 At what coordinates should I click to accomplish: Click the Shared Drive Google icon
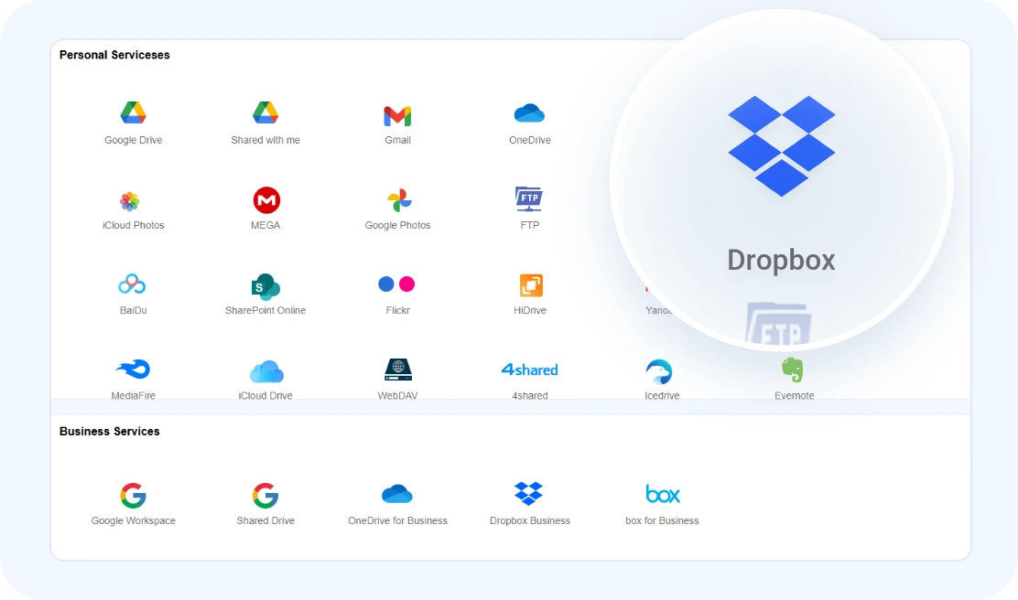click(x=265, y=496)
